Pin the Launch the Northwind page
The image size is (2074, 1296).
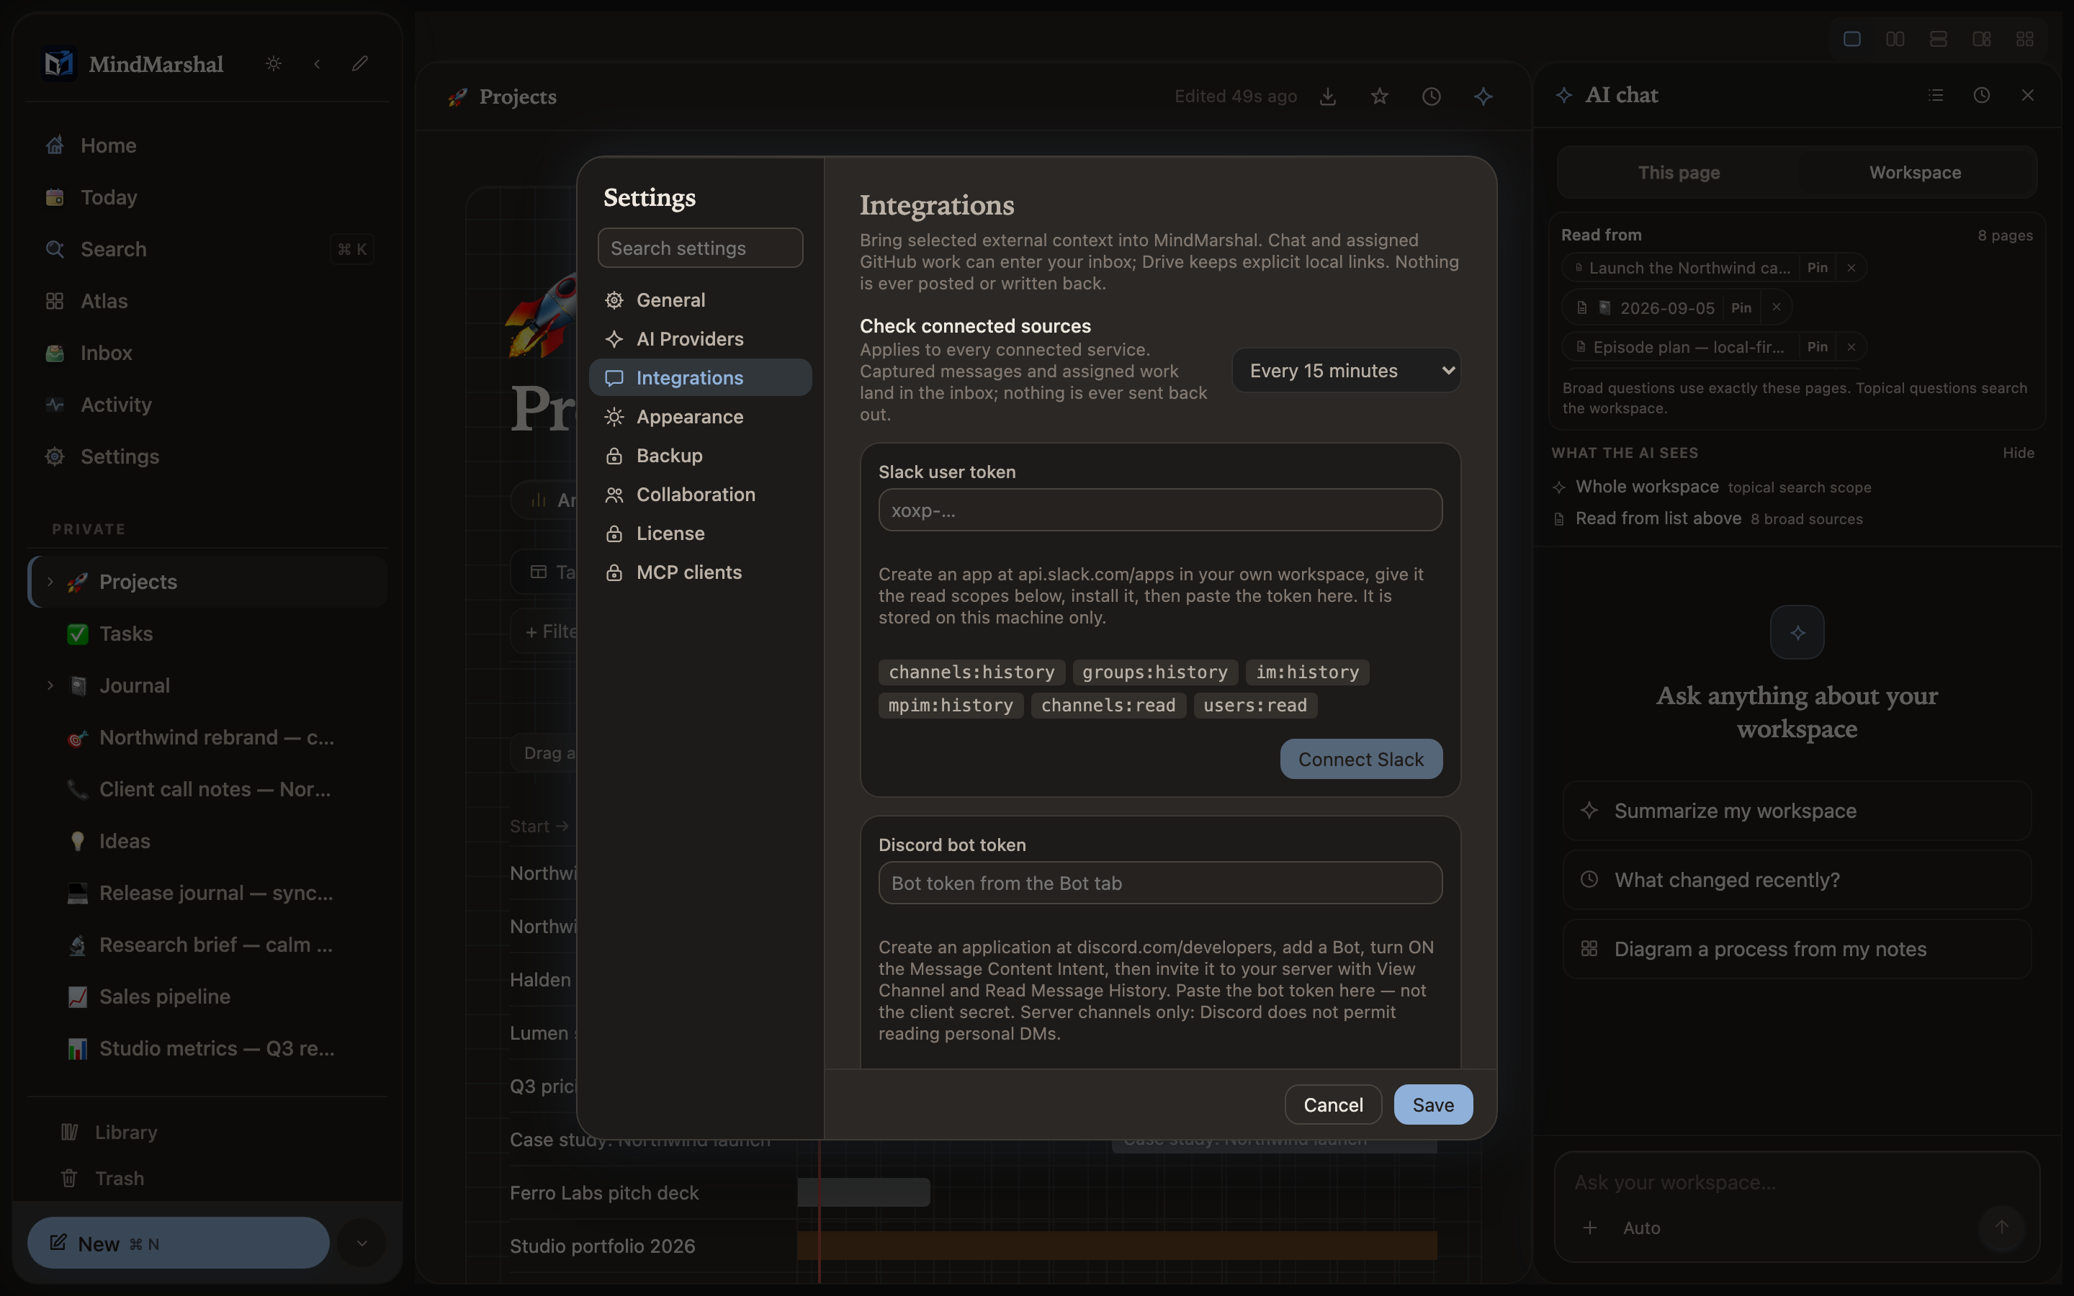click(x=1817, y=267)
